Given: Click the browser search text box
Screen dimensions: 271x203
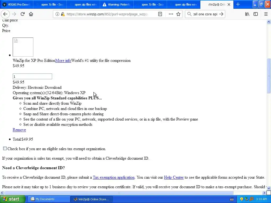Looking at the screenshot, I should pyautogui.click(x=205, y=14).
